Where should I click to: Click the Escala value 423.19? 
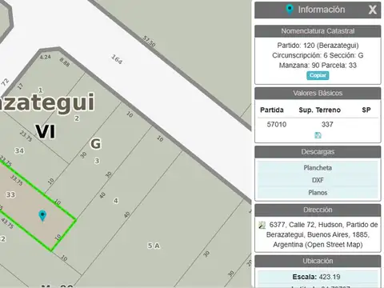(330, 277)
